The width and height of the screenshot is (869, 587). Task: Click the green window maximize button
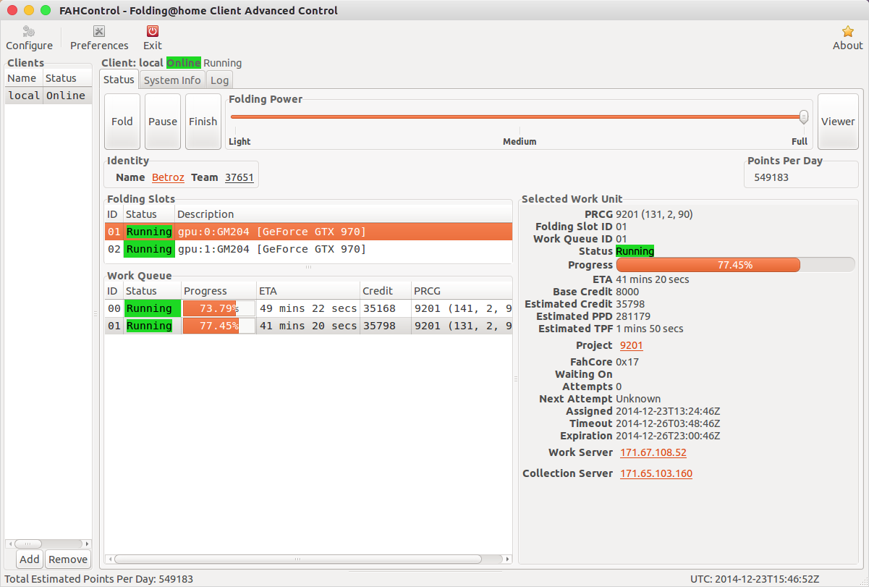click(45, 10)
